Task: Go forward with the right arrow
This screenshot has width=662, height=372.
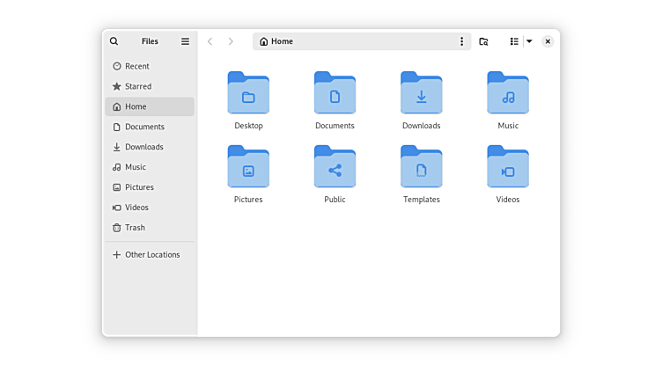Action: (x=231, y=41)
